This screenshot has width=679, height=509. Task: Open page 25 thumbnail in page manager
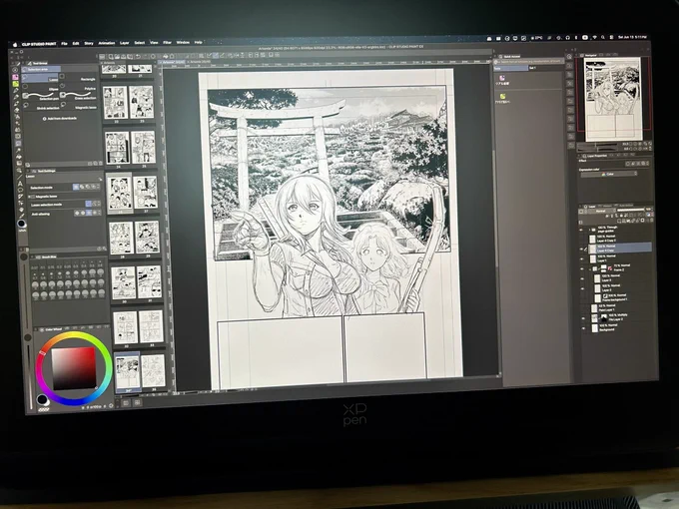click(x=144, y=148)
